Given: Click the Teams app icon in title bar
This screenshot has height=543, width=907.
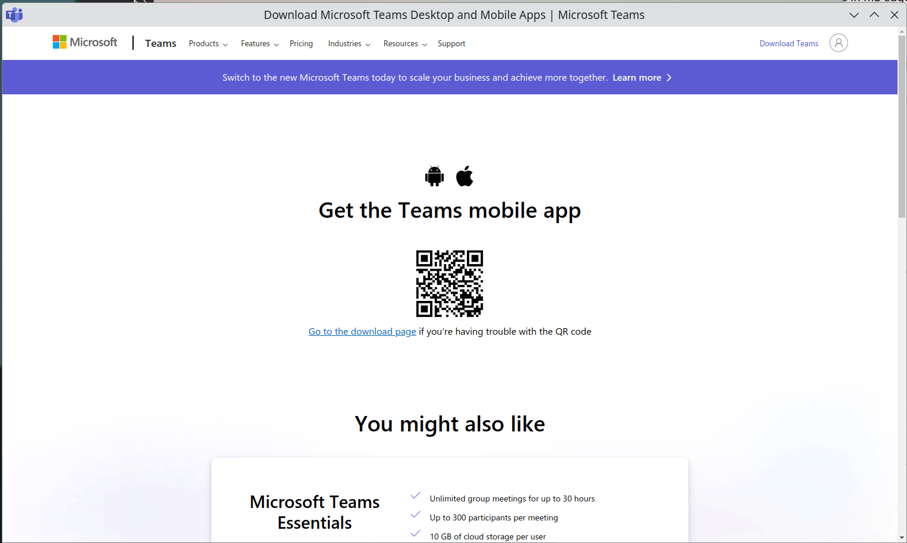Looking at the screenshot, I should pos(14,15).
